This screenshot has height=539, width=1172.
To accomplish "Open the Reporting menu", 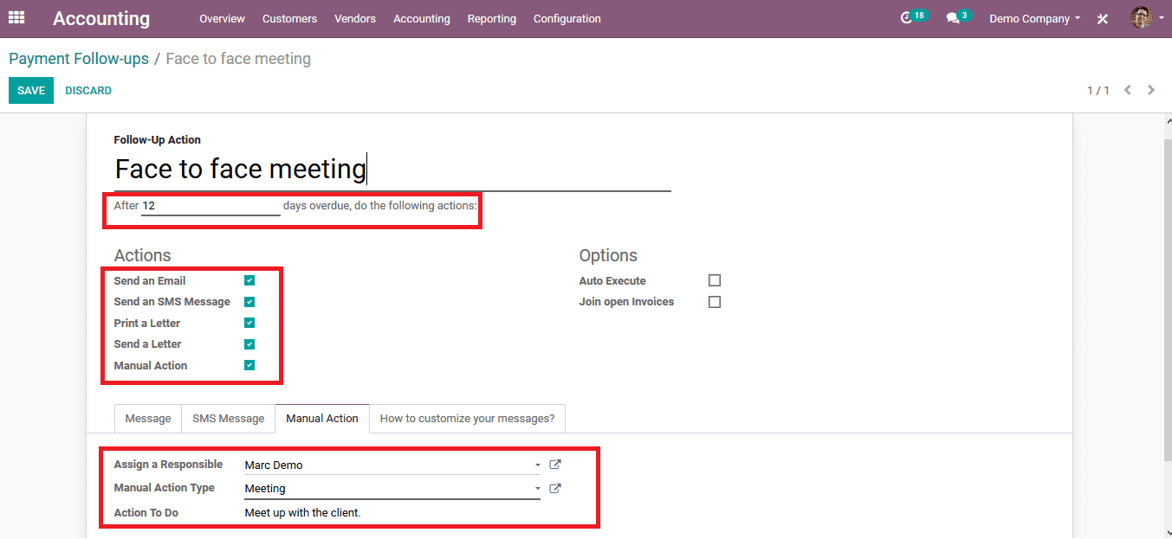I will click(492, 18).
